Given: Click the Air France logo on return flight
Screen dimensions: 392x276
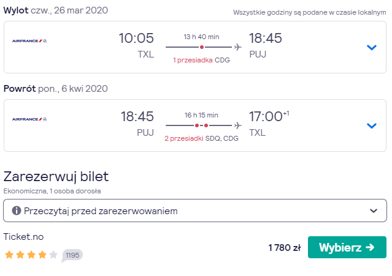Looking at the screenshot, I should point(29,119).
